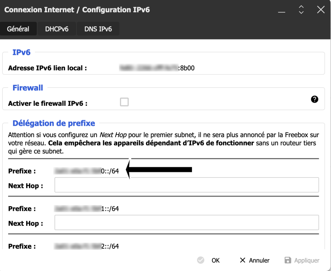Focus the first prefix Next Hop field
The height and width of the screenshot is (271, 331).
click(186, 185)
